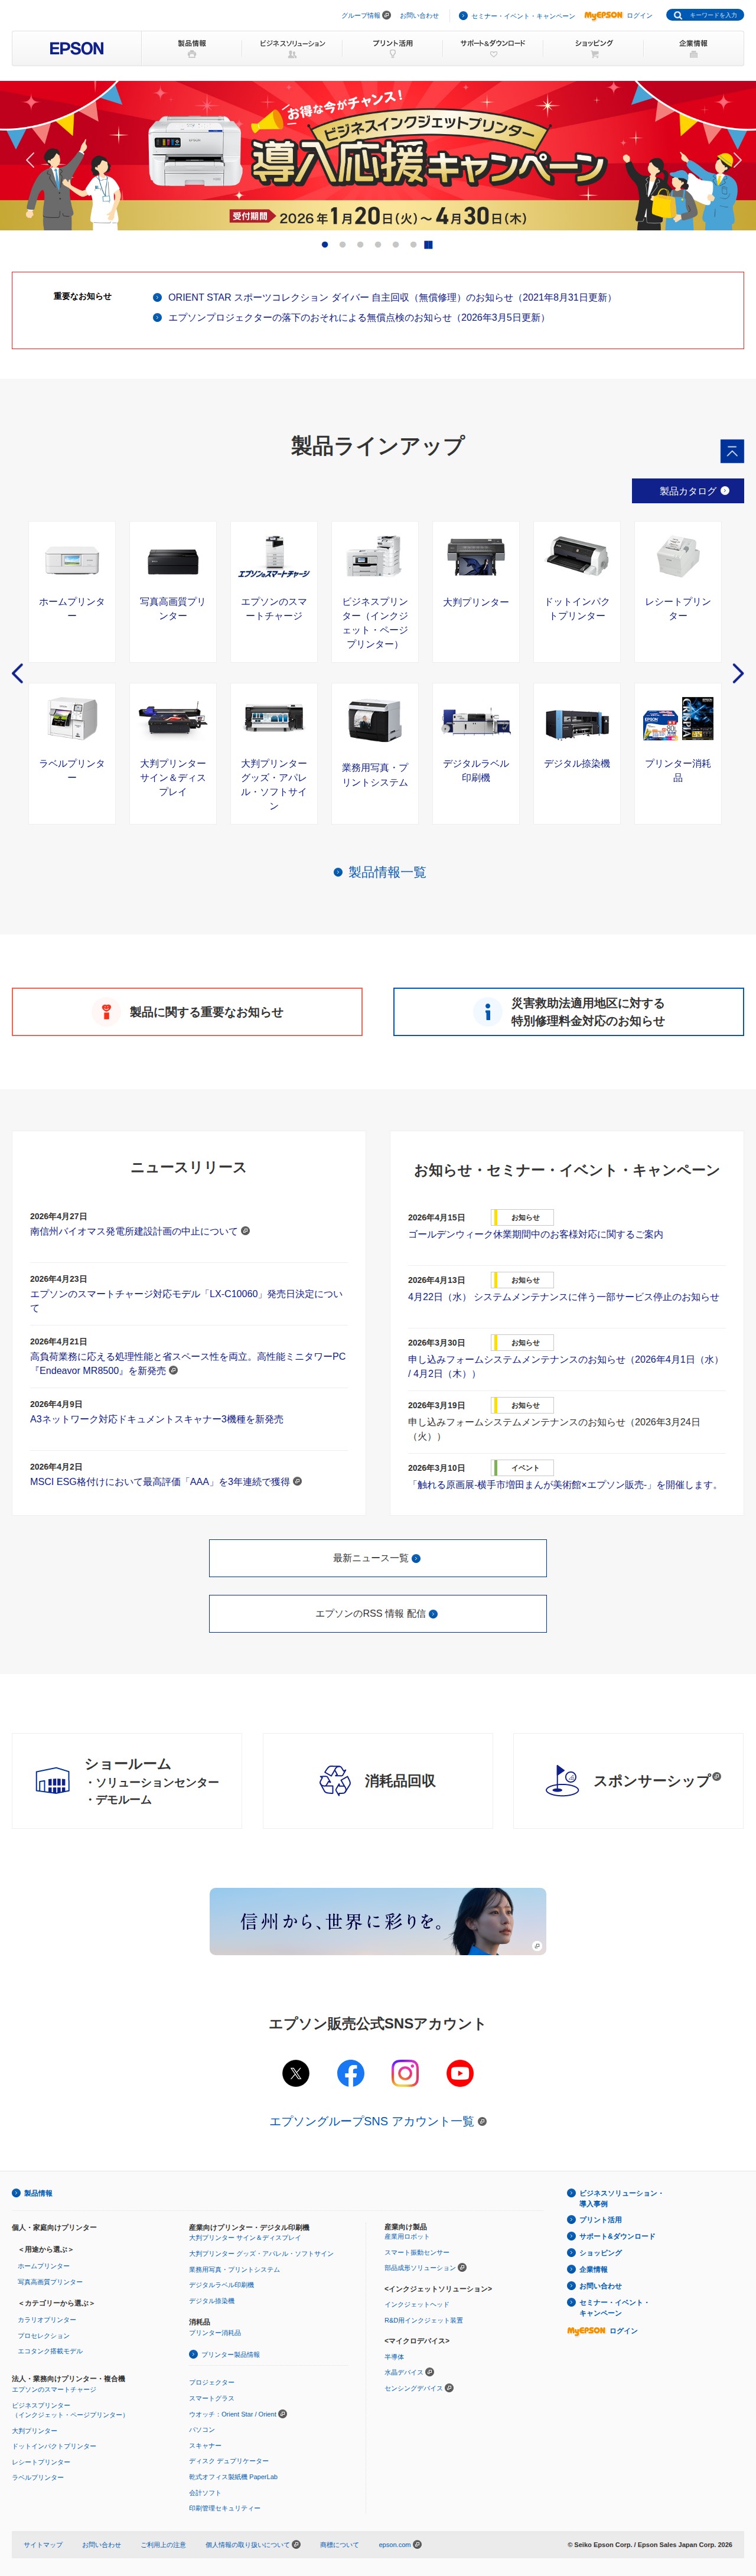Show next items in the product lineup carousel
Image resolution: width=756 pixels, height=2576 pixels.
click(738, 673)
